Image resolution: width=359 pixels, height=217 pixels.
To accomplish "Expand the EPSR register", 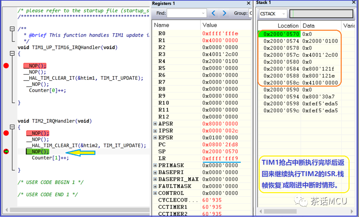I will click(155, 138).
